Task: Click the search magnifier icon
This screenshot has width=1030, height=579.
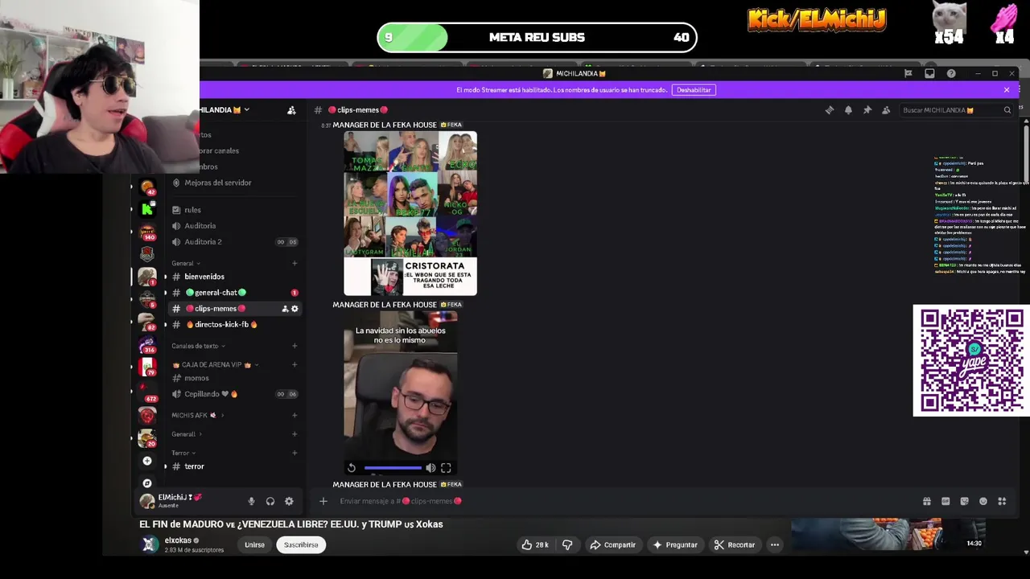Action: click(1007, 110)
